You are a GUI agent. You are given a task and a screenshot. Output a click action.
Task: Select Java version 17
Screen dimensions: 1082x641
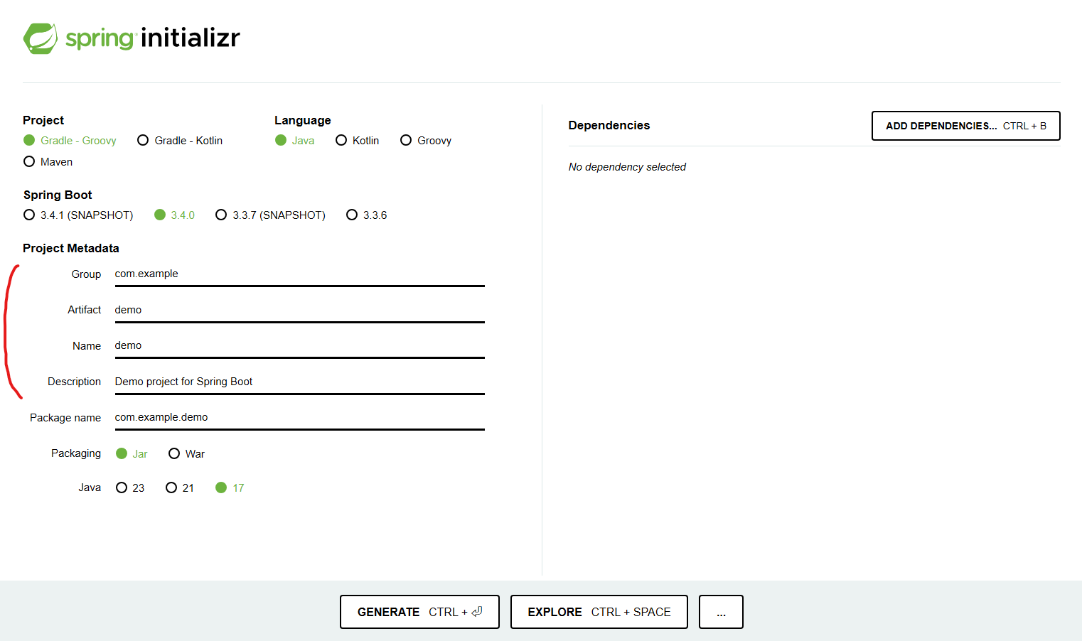point(230,488)
